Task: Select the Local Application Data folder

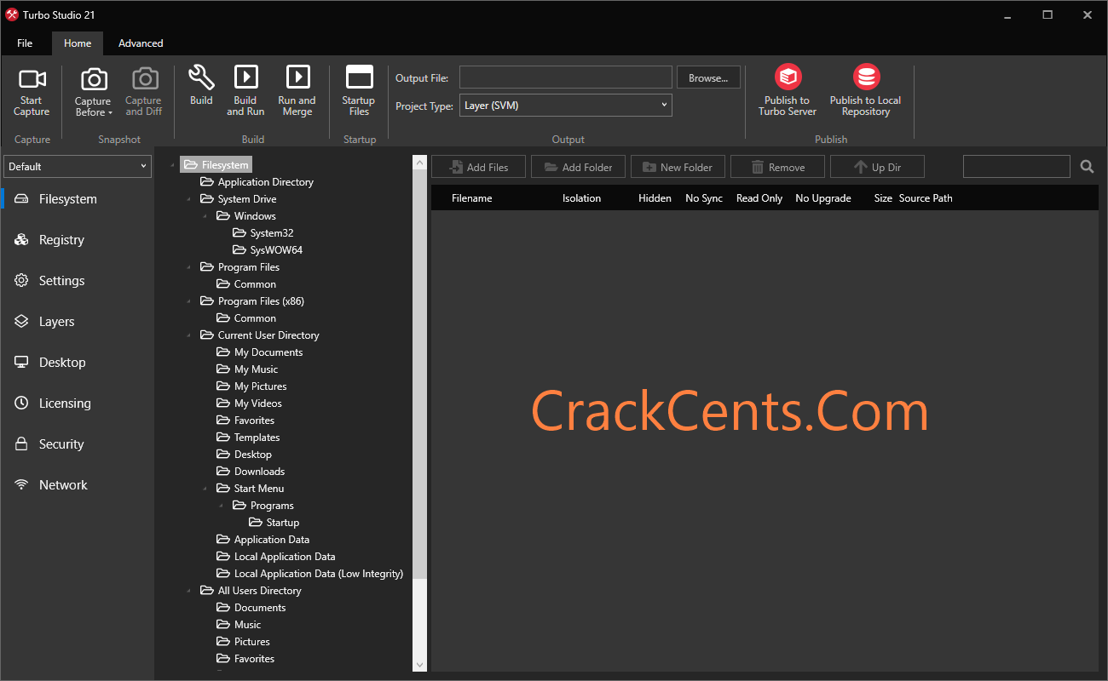Action: click(x=276, y=557)
